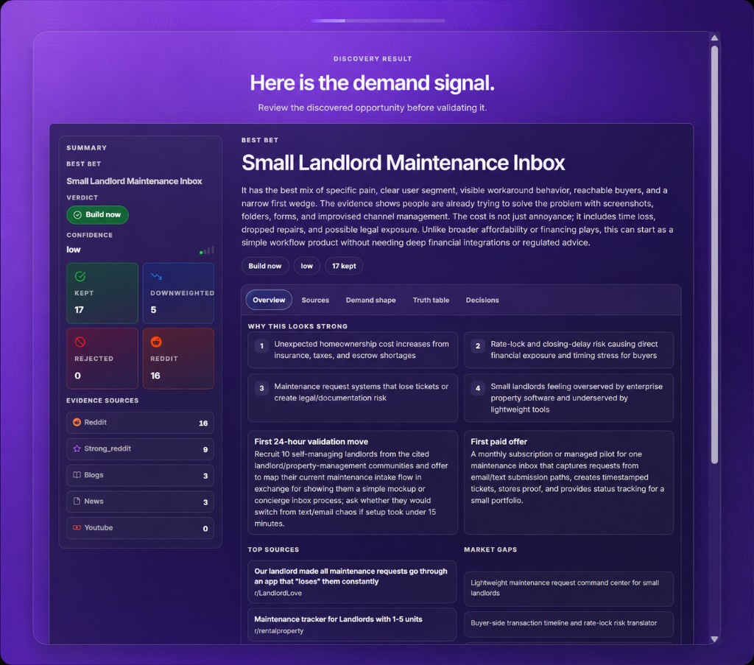The height and width of the screenshot is (665, 754).
Task: Select the Blogs evidence source row
Action: [x=141, y=476]
